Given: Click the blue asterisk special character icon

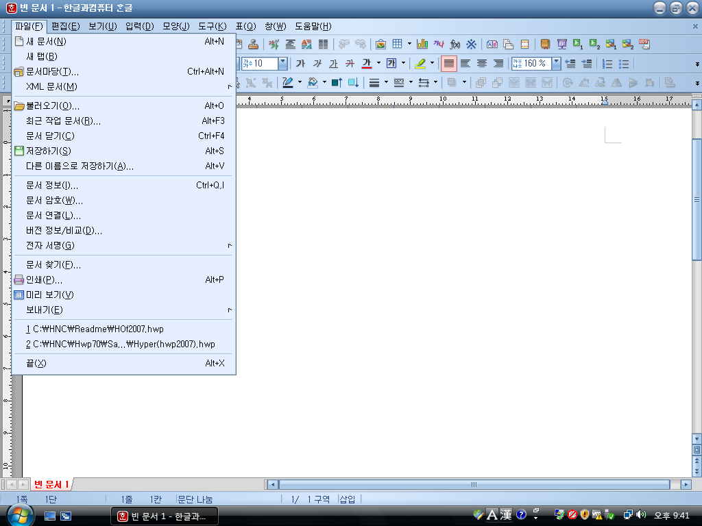Looking at the screenshot, I should [471, 44].
